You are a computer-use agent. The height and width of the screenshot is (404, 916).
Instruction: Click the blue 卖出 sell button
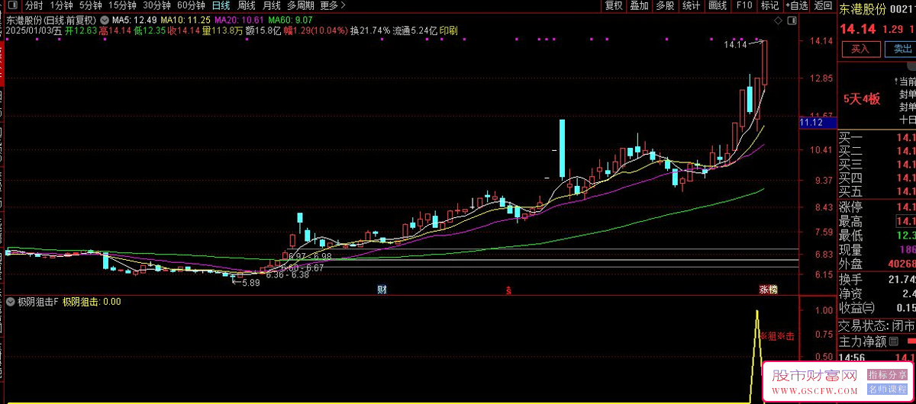[901, 49]
